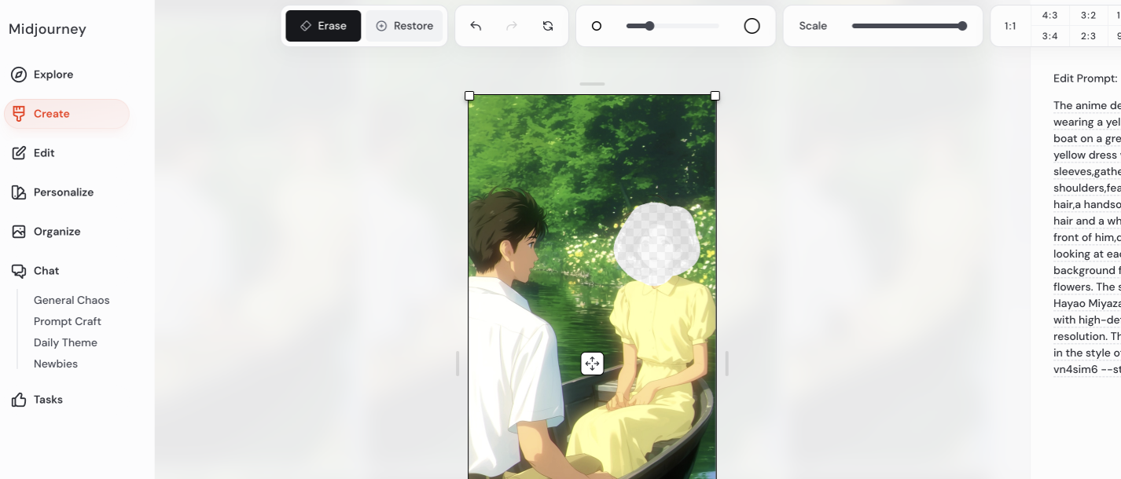Open the Edit pencil icon
This screenshot has height=479, width=1121.
[x=18, y=153]
